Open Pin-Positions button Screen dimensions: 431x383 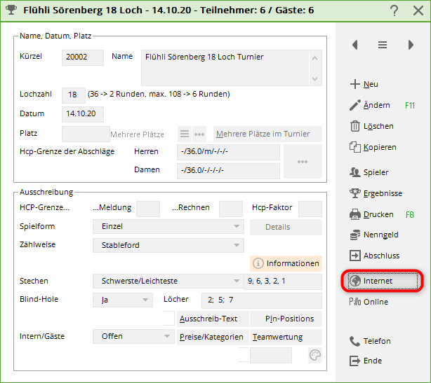pos(286,319)
